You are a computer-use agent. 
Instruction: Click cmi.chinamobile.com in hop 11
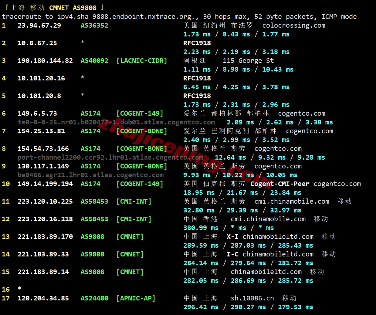(292, 202)
